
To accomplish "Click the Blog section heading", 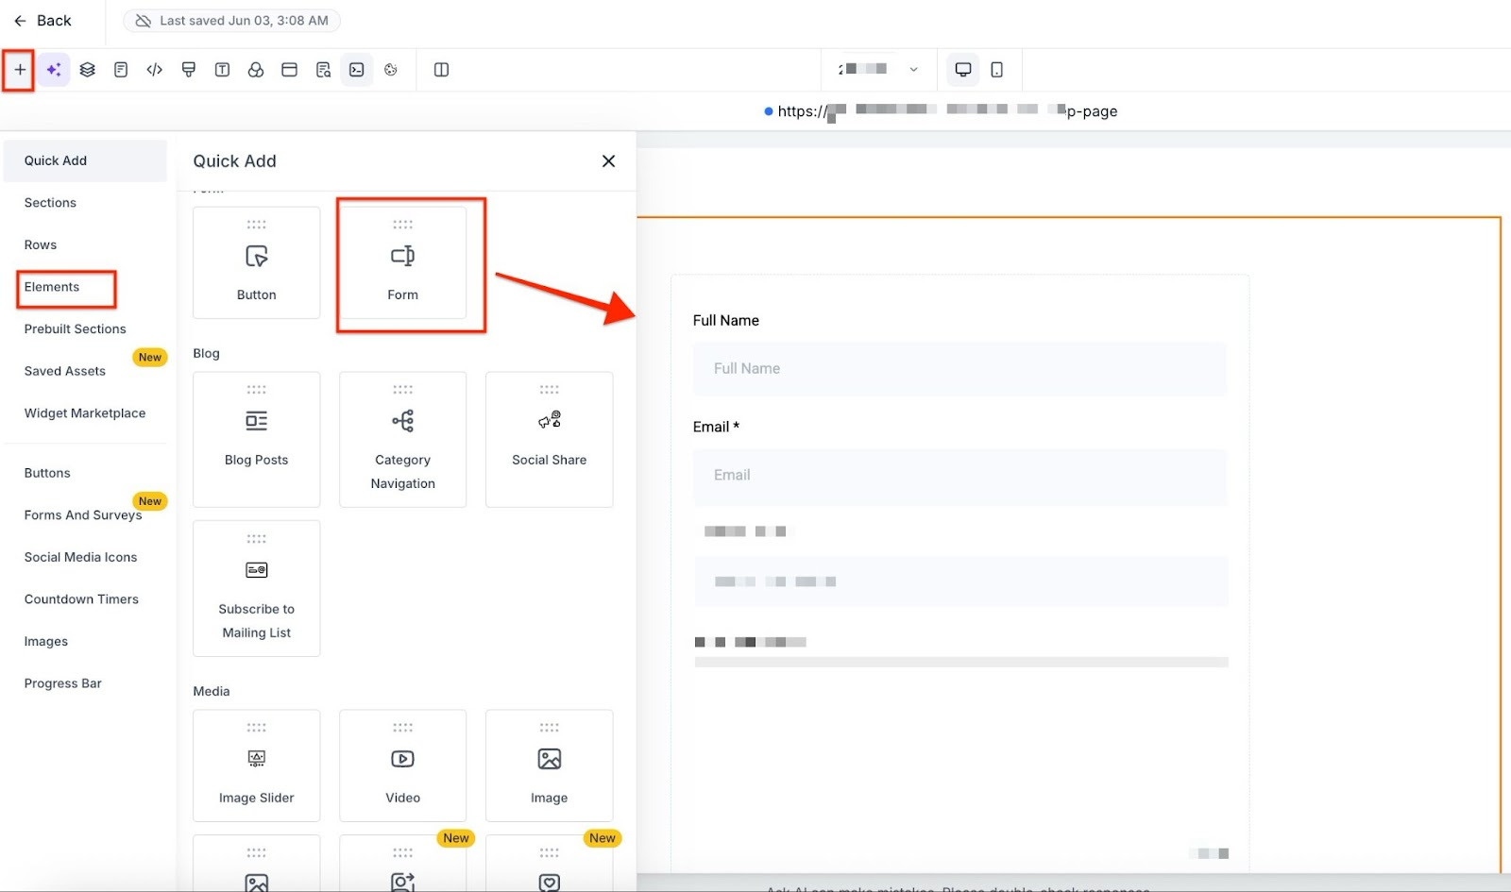I will point(207,353).
